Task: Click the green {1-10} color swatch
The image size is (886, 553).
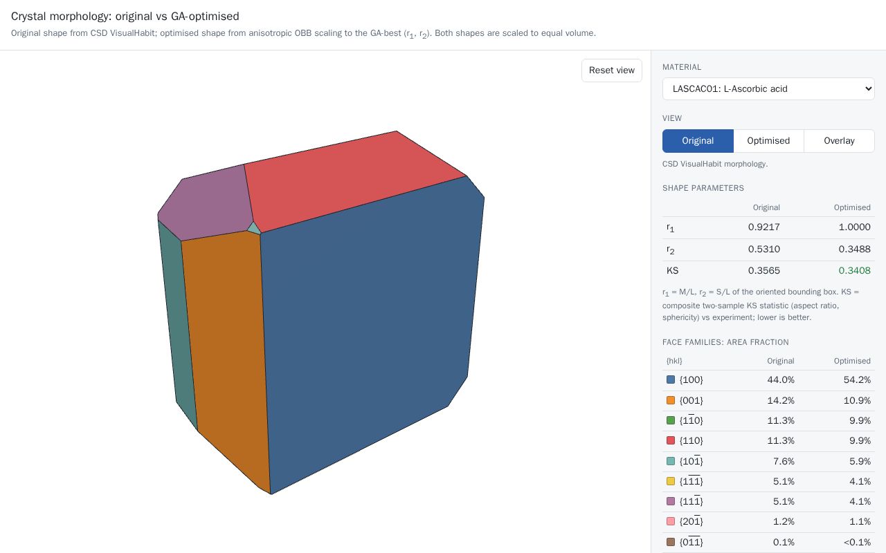Action: coord(671,420)
